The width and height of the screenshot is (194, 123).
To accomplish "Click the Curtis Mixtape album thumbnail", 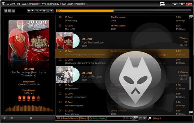I will pyautogui.click(x=64, y=75).
